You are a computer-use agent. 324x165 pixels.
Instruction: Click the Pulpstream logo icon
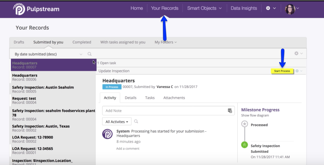click(19, 9)
